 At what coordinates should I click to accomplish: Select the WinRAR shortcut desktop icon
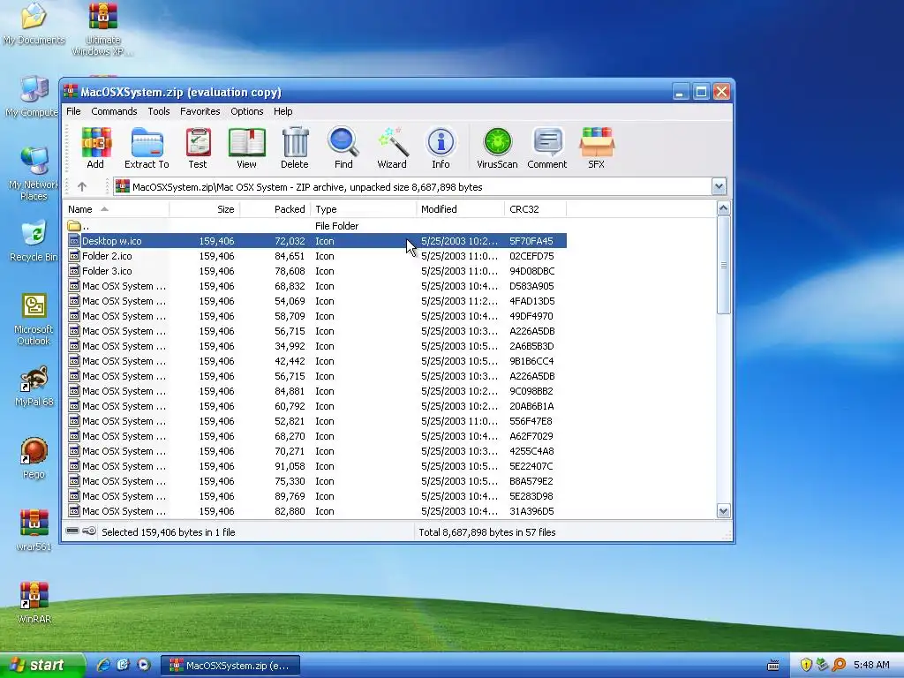click(34, 603)
